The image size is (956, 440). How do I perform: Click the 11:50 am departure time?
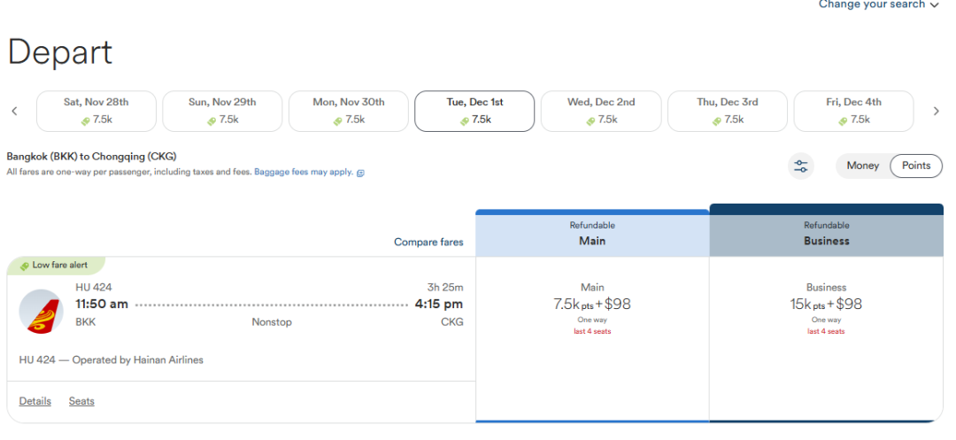(102, 304)
